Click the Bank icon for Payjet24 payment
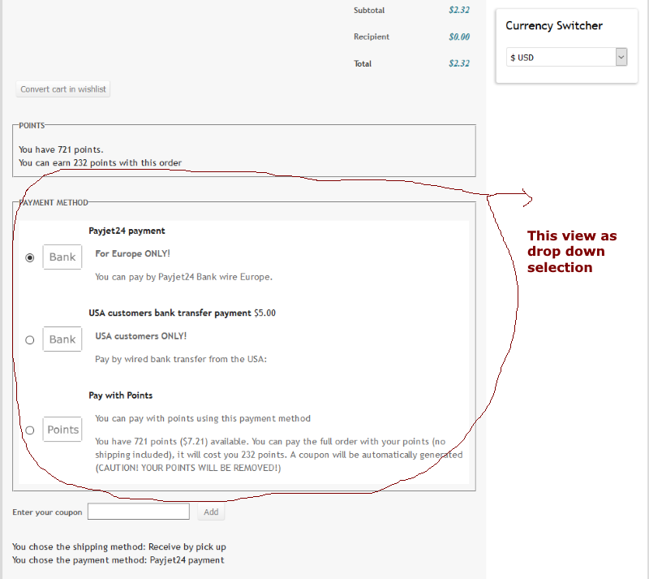The image size is (649, 579). point(62,257)
